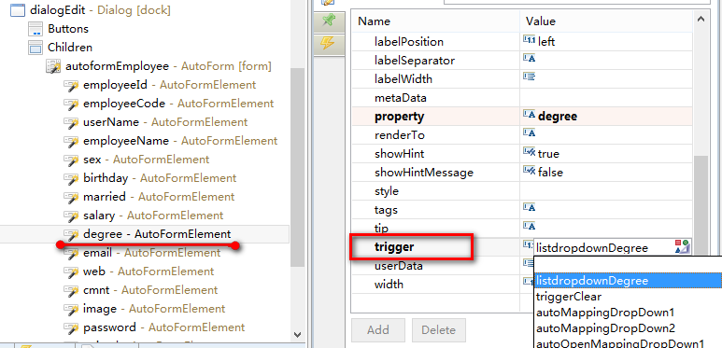The width and height of the screenshot is (722, 348).
Task: Click the employeeCode element icon
Action: tap(71, 104)
